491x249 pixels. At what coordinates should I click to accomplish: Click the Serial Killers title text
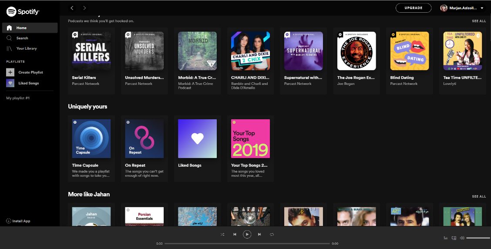[84, 77]
